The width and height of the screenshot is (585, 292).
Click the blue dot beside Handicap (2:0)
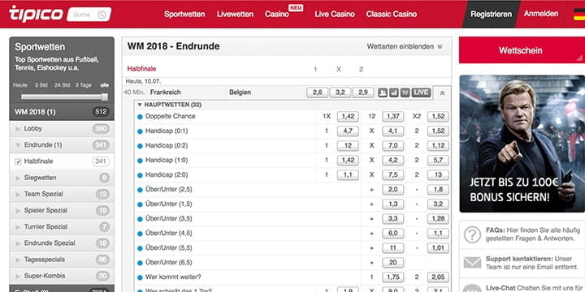pos(140,175)
